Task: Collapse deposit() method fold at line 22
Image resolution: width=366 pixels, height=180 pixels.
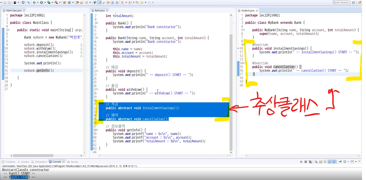Action: click(97, 71)
